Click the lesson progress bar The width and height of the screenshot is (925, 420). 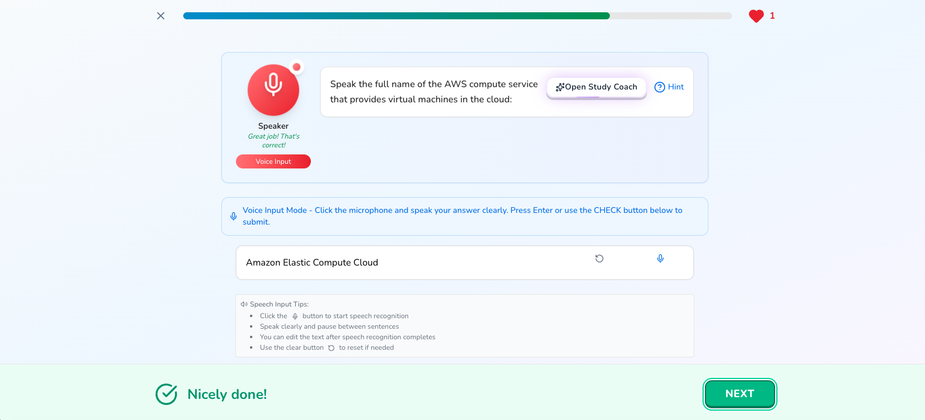click(x=457, y=16)
